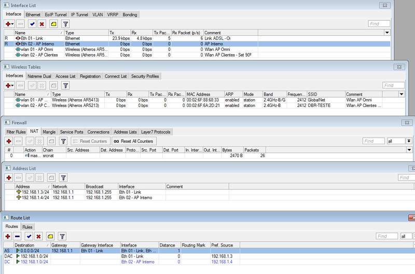The image size is (415, 274).
Task: Select Eth 01 - Link interface row
Action: (197, 38)
